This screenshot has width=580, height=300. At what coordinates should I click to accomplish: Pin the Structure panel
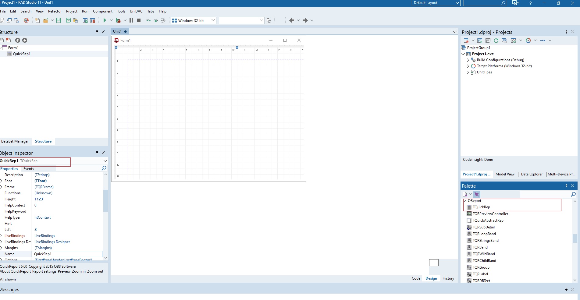[97, 32]
